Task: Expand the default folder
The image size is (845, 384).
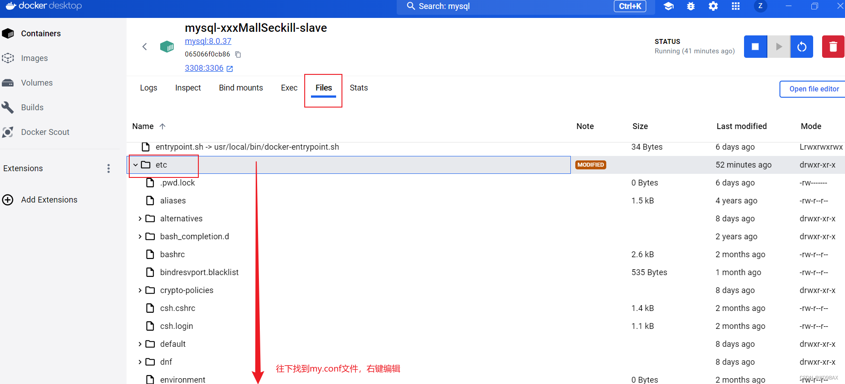Action: [140, 344]
